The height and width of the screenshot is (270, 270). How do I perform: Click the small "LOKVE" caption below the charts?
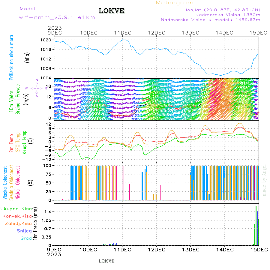click(x=106, y=261)
